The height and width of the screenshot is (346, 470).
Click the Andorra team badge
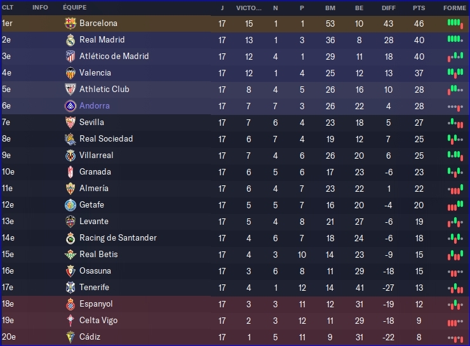coord(70,106)
